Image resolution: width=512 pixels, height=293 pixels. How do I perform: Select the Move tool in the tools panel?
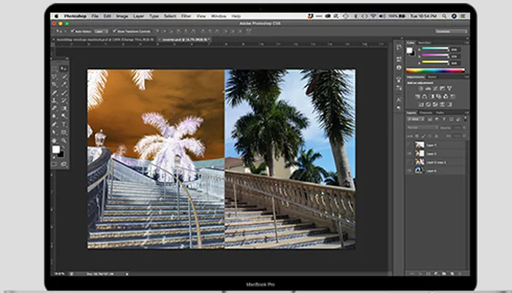[x=64, y=69]
